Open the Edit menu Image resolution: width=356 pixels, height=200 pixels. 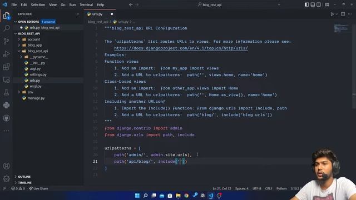[x=23, y=4]
